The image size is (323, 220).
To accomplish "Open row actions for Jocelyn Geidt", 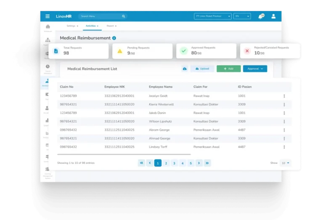I will 284,96.
